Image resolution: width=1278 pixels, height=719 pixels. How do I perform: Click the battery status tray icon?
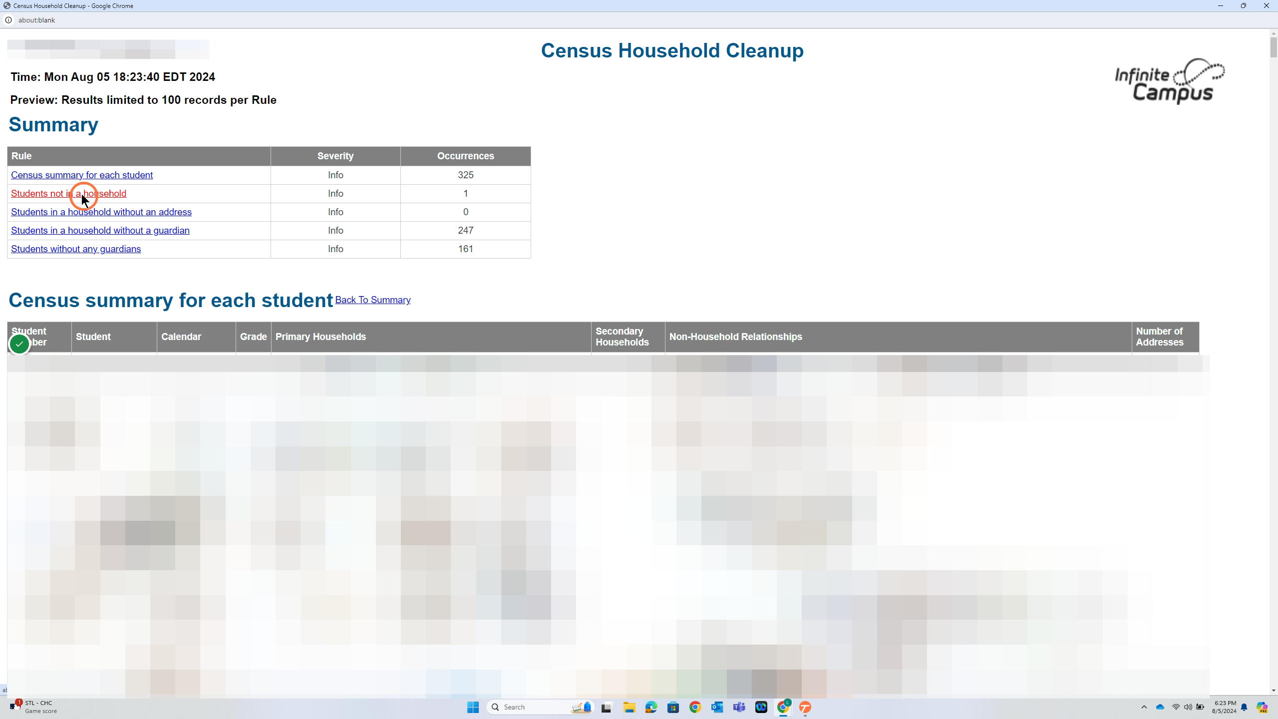(1200, 707)
